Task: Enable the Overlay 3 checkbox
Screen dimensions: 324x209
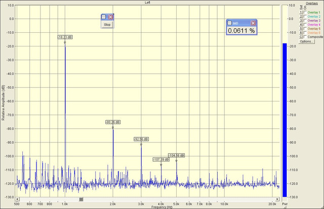Action: [x=305, y=20]
